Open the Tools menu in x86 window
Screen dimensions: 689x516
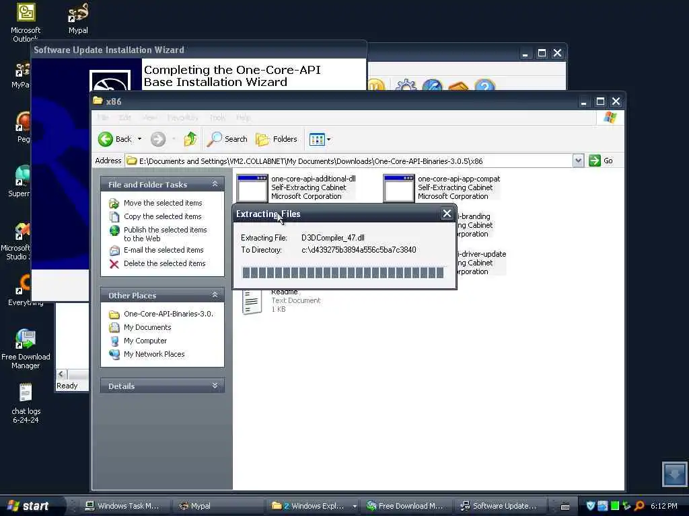point(217,118)
